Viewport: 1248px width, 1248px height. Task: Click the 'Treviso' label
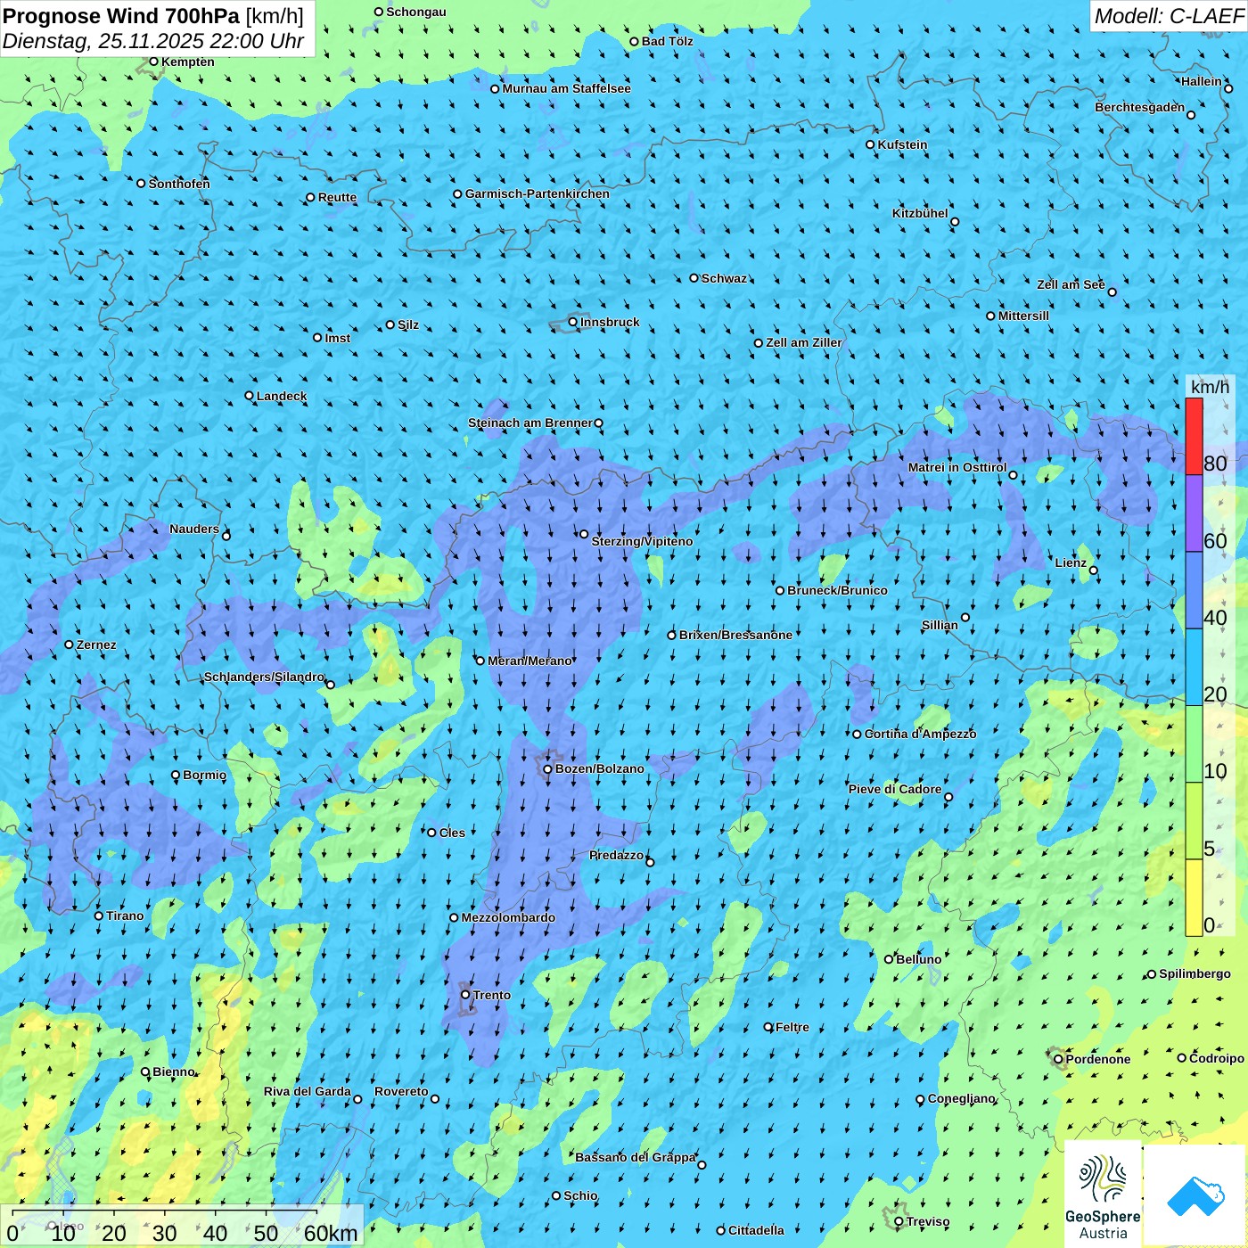tap(928, 1221)
